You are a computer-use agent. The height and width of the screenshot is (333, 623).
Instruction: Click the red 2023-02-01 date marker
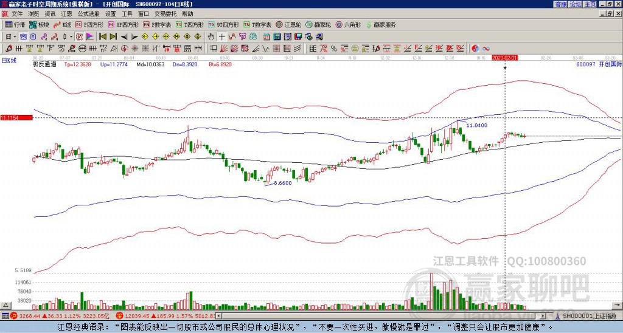point(504,58)
